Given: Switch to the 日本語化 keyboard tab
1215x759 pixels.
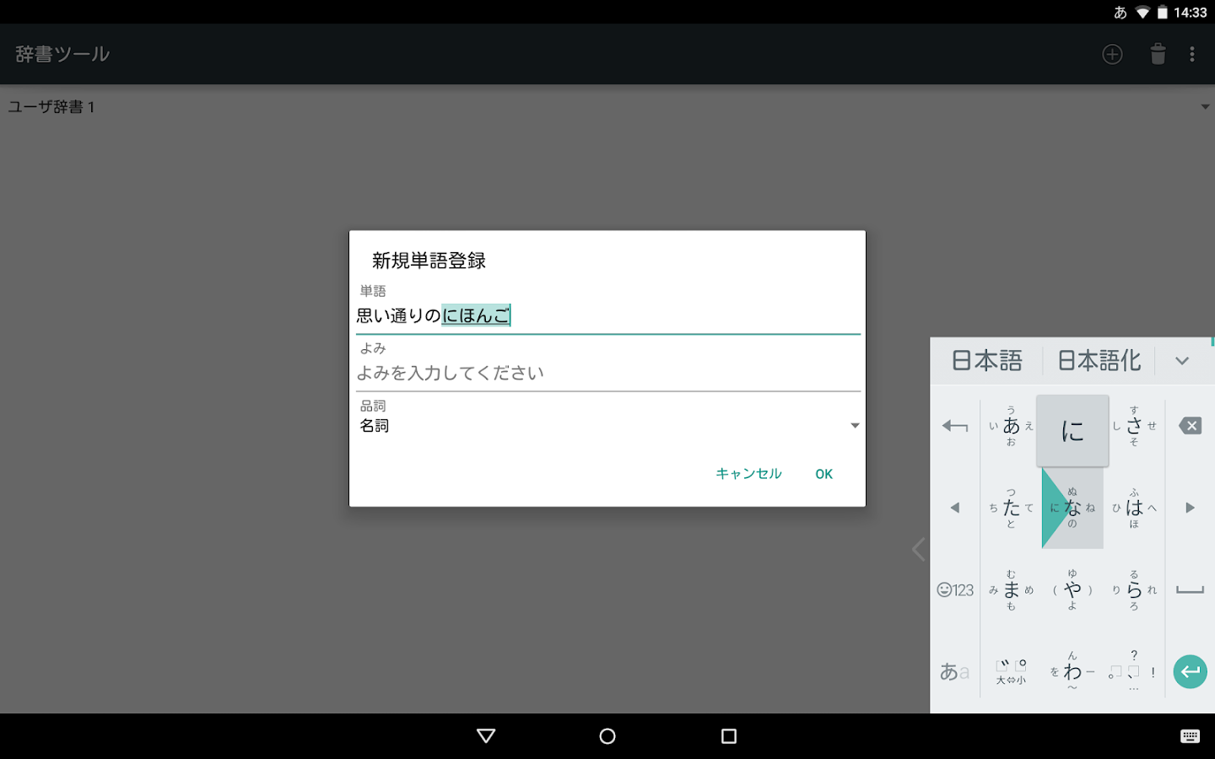Looking at the screenshot, I should [x=1099, y=360].
